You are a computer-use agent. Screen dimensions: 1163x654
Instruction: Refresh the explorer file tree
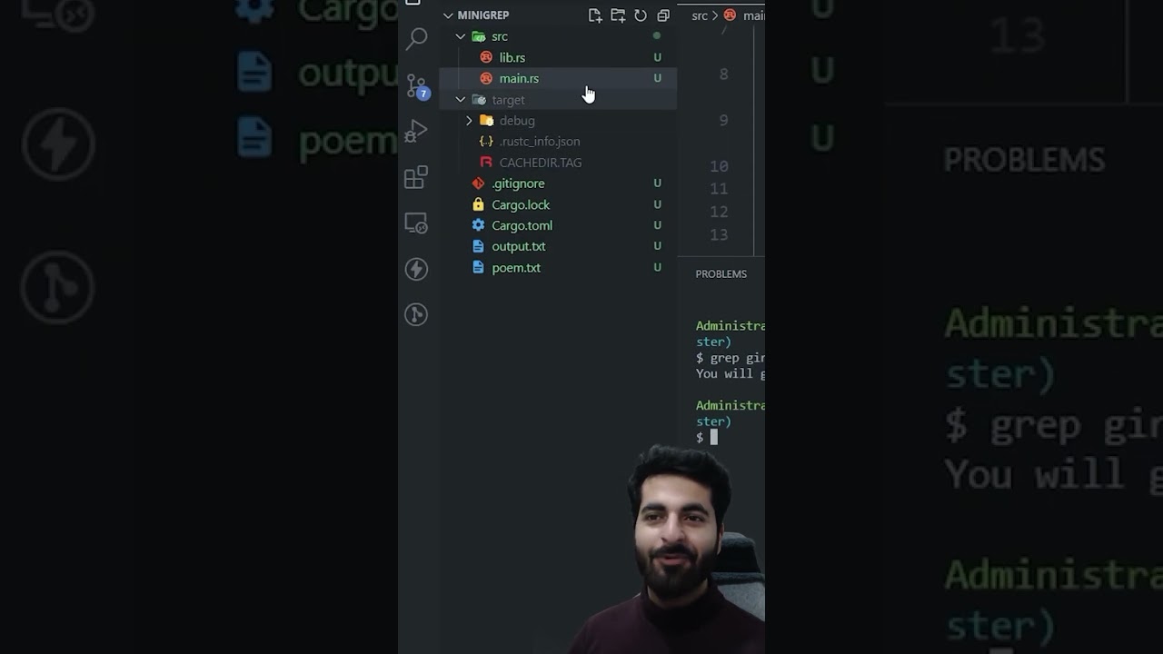pos(641,15)
